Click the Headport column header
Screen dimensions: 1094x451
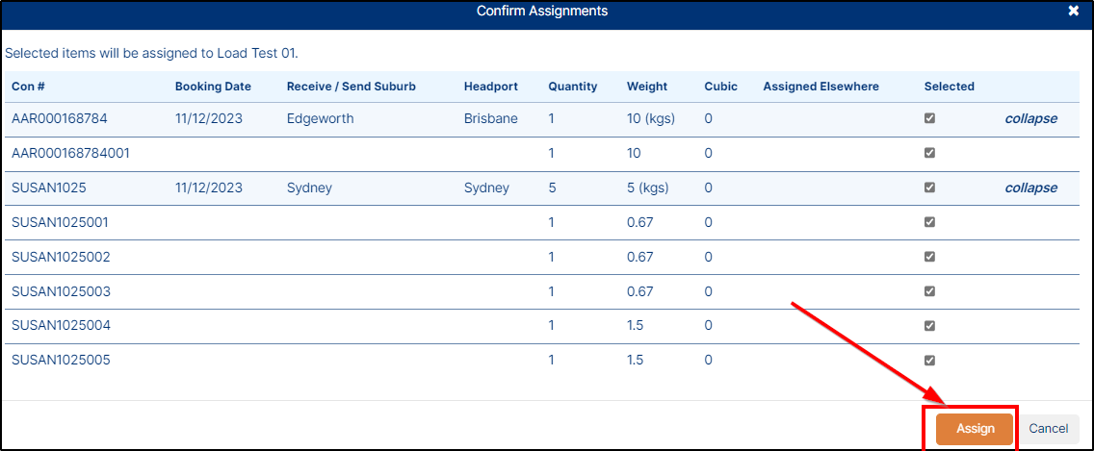[490, 87]
